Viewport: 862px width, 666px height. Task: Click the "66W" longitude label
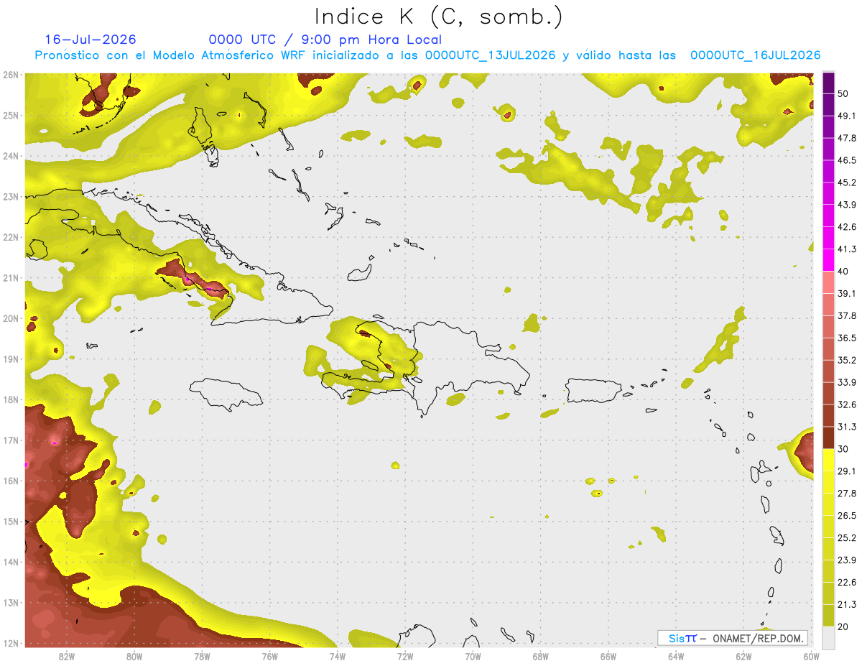(608, 657)
